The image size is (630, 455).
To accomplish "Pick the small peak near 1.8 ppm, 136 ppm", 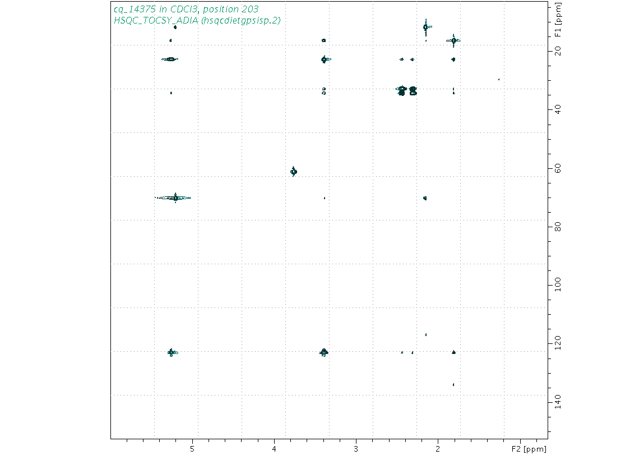I will click(453, 385).
